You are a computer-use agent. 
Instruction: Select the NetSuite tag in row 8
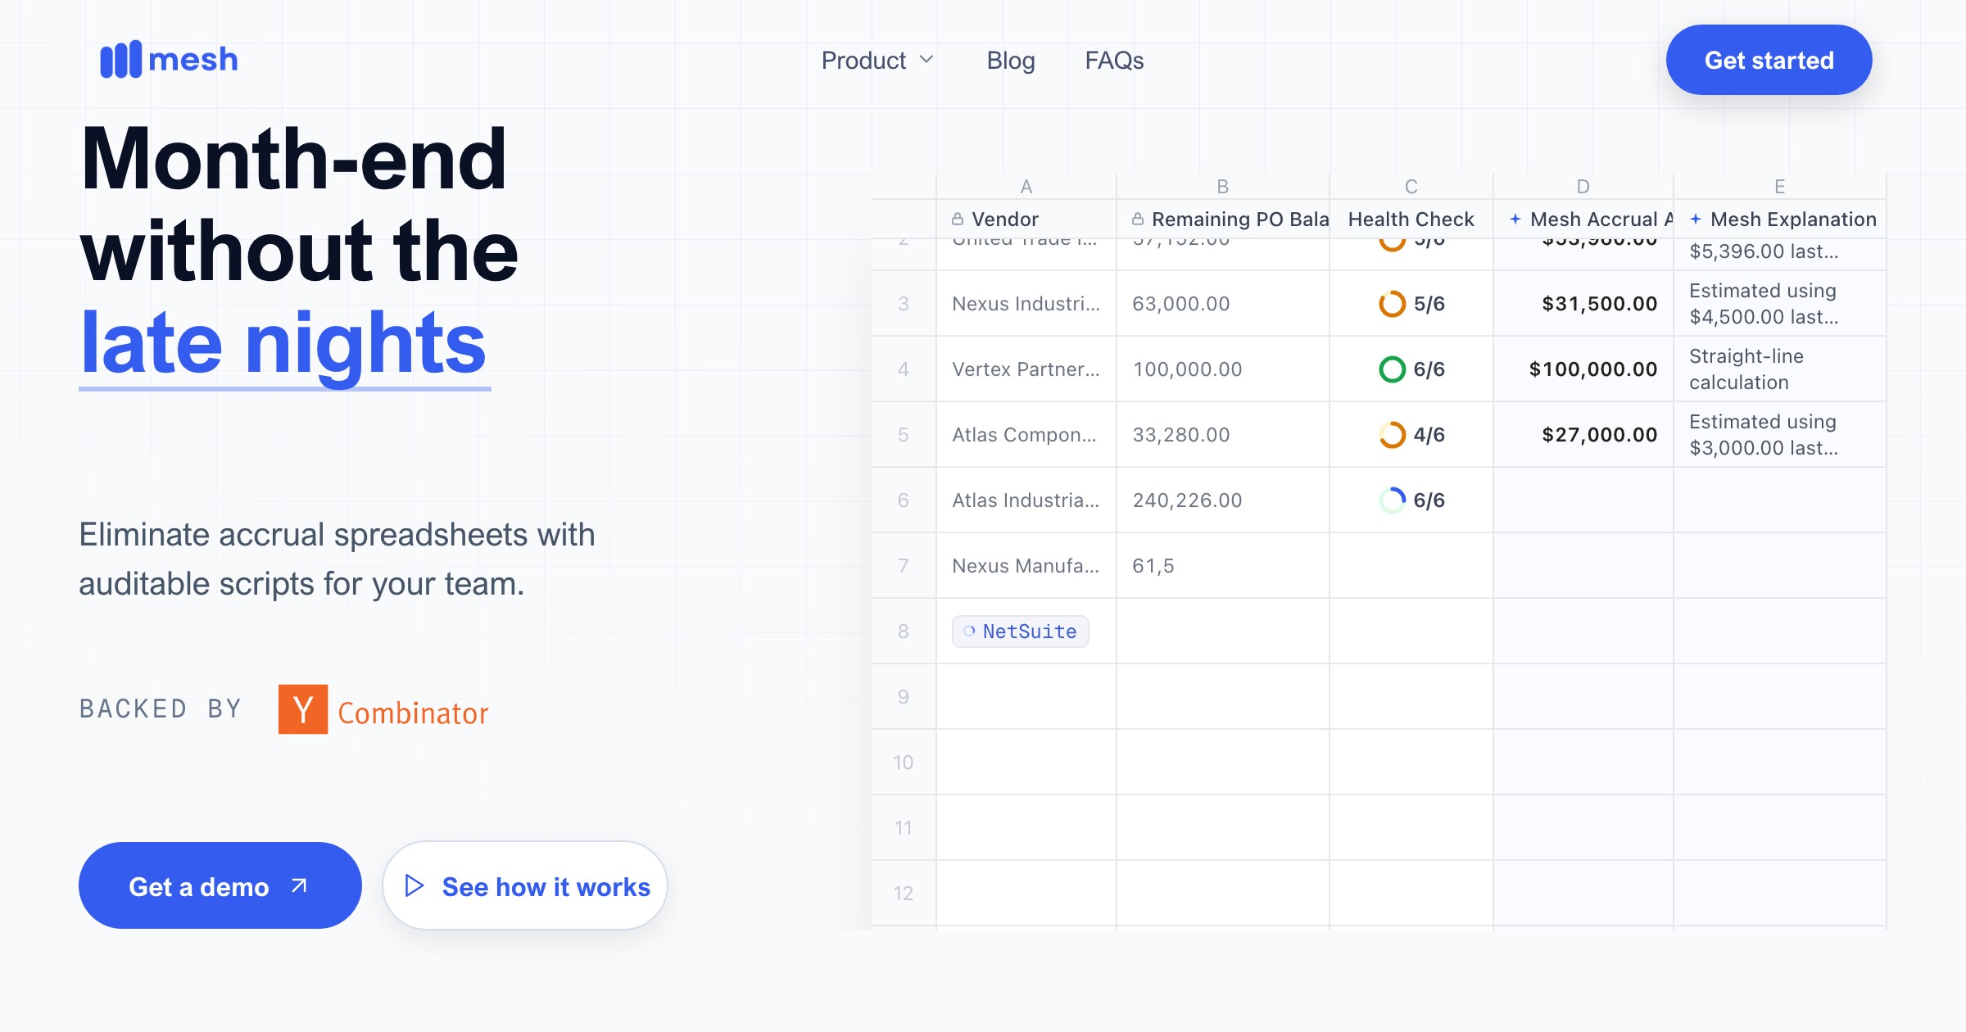point(1020,631)
